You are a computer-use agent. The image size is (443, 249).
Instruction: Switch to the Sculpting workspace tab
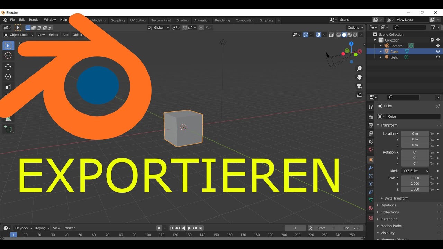(x=118, y=20)
